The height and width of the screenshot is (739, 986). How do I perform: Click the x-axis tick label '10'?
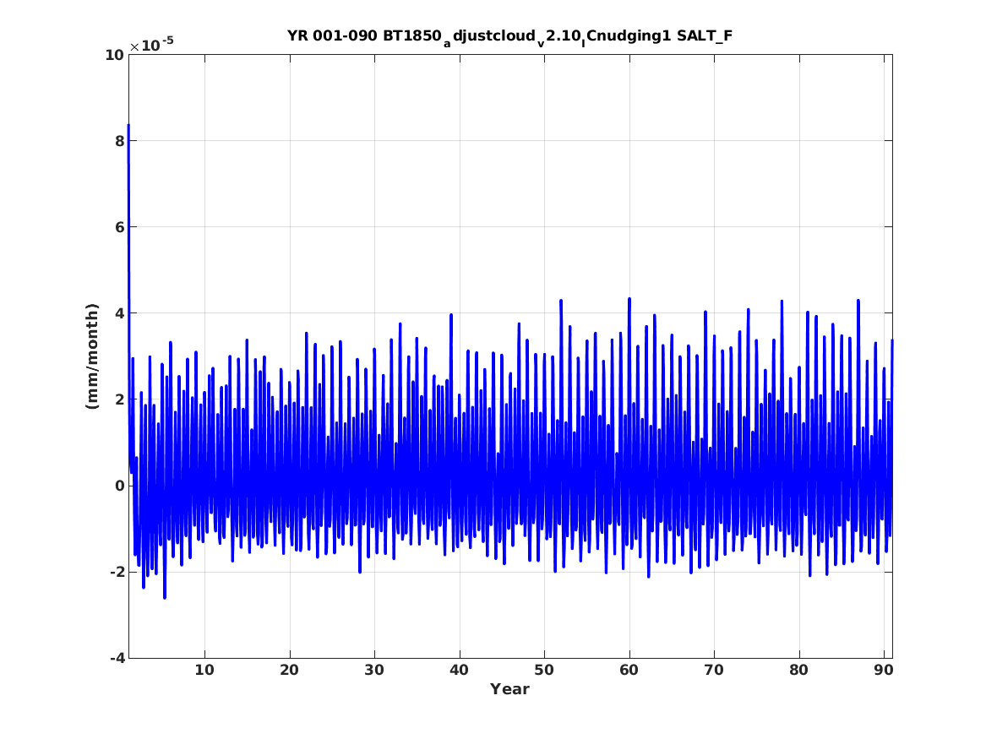pos(204,670)
